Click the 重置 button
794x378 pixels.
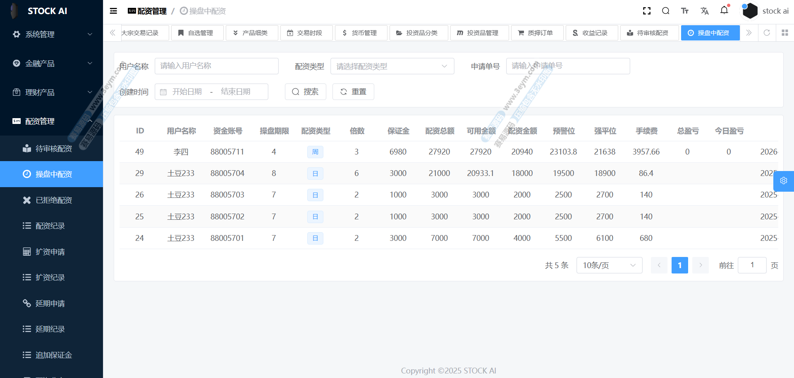[353, 92]
